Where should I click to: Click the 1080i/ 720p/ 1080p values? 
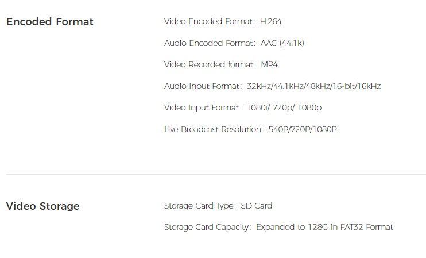284,107
